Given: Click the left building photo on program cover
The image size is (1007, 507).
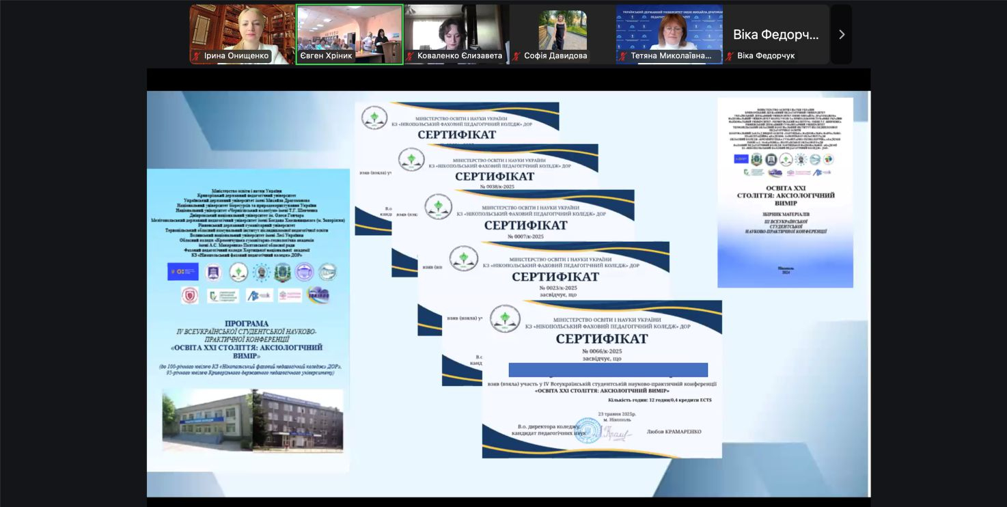Looking at the screenshot, I should click(x=207, y=420).
